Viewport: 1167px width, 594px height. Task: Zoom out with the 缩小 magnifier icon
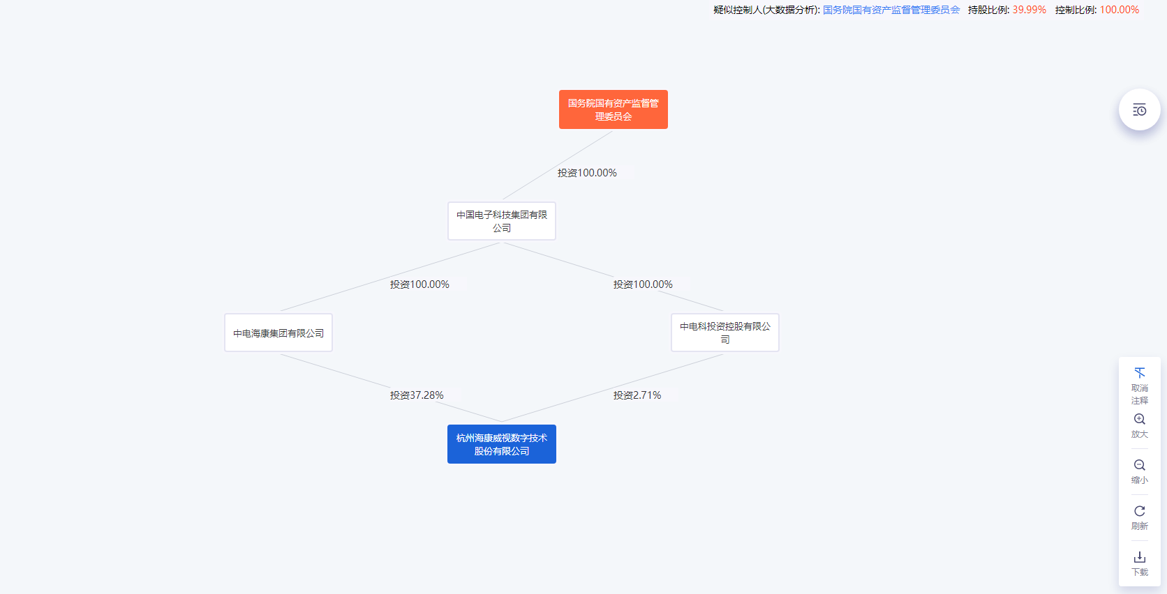(x=1140, y=465)
